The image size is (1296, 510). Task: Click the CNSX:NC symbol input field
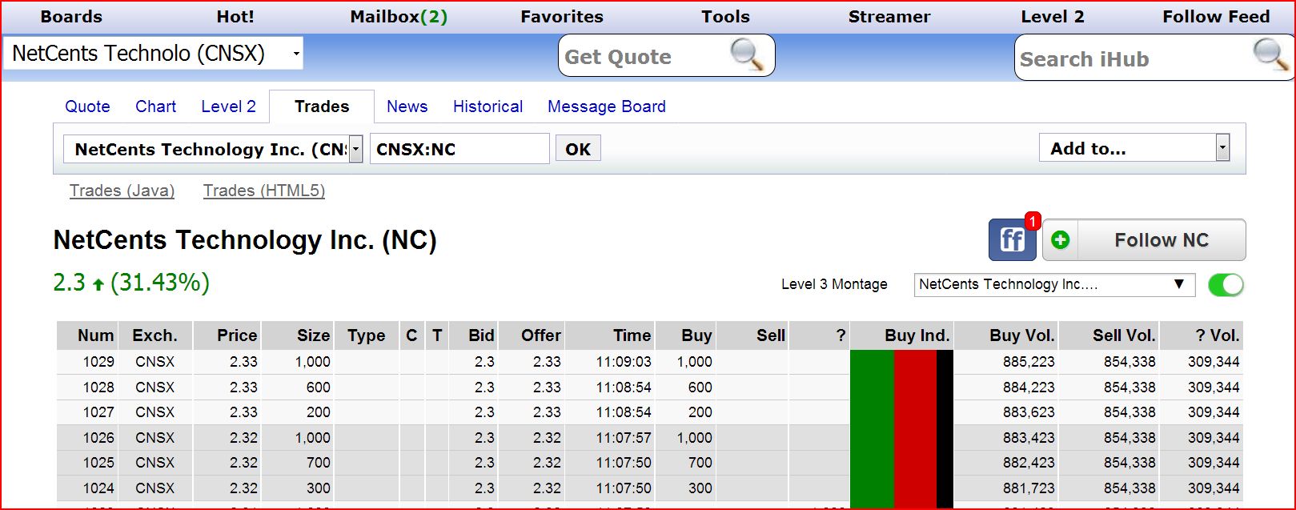459,149
